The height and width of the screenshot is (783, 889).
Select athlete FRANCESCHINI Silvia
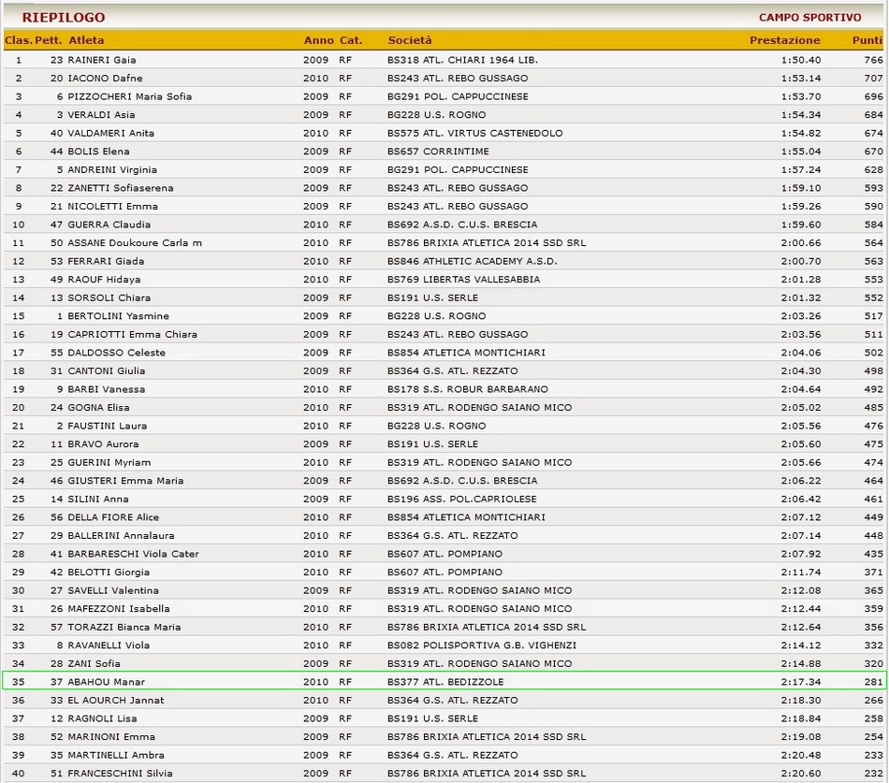coord(120,774)
